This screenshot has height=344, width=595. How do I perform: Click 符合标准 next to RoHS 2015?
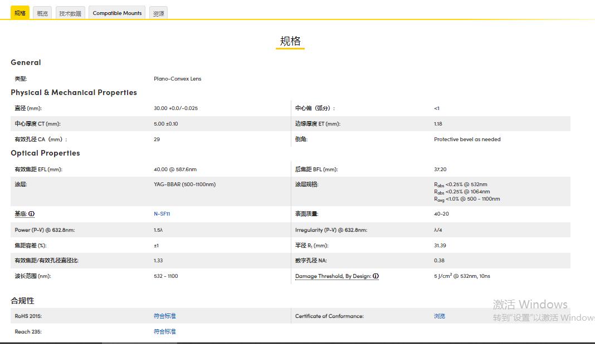[x=164, y=316]
